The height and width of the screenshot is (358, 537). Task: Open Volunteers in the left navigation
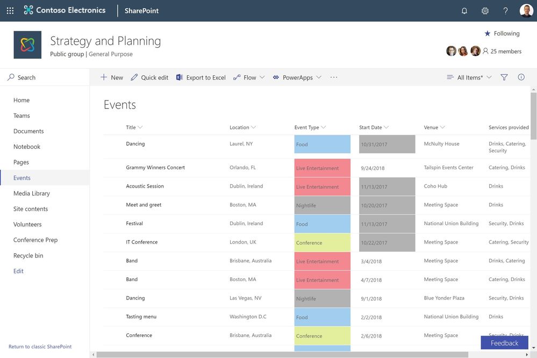(27, 224)
